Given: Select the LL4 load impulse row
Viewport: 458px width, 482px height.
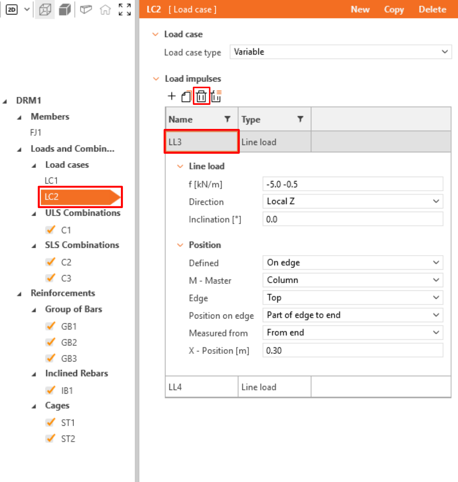Looking at the screenshot, I should [308, 387].
